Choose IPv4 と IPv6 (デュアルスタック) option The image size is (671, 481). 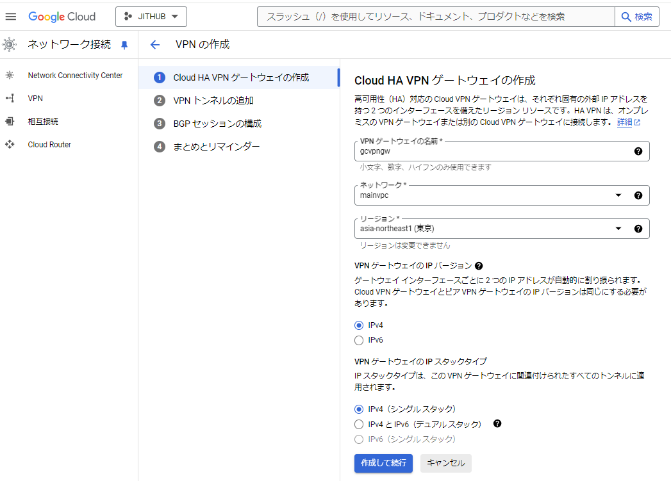pos(359,424)
